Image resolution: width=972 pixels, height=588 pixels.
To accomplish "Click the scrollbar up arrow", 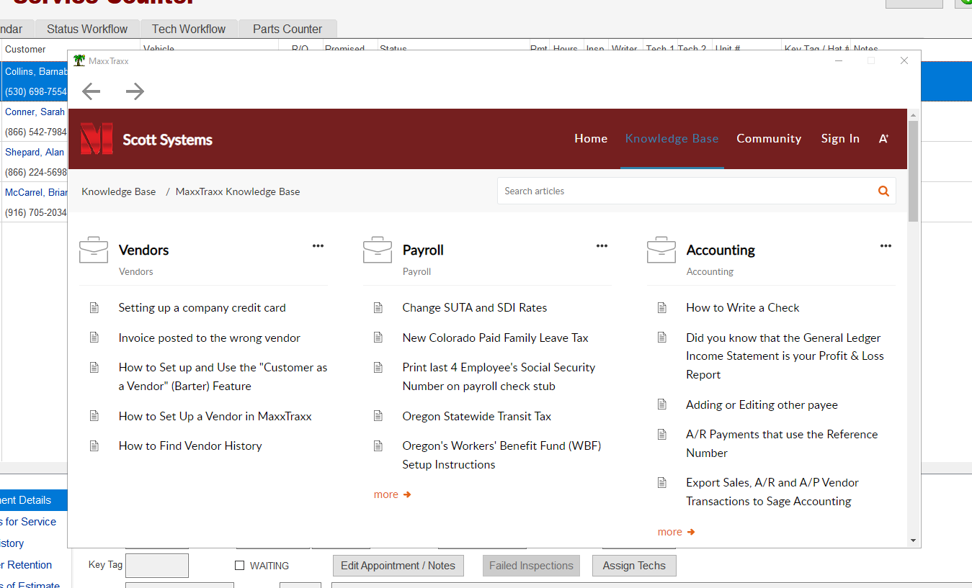I will point(914,114).
